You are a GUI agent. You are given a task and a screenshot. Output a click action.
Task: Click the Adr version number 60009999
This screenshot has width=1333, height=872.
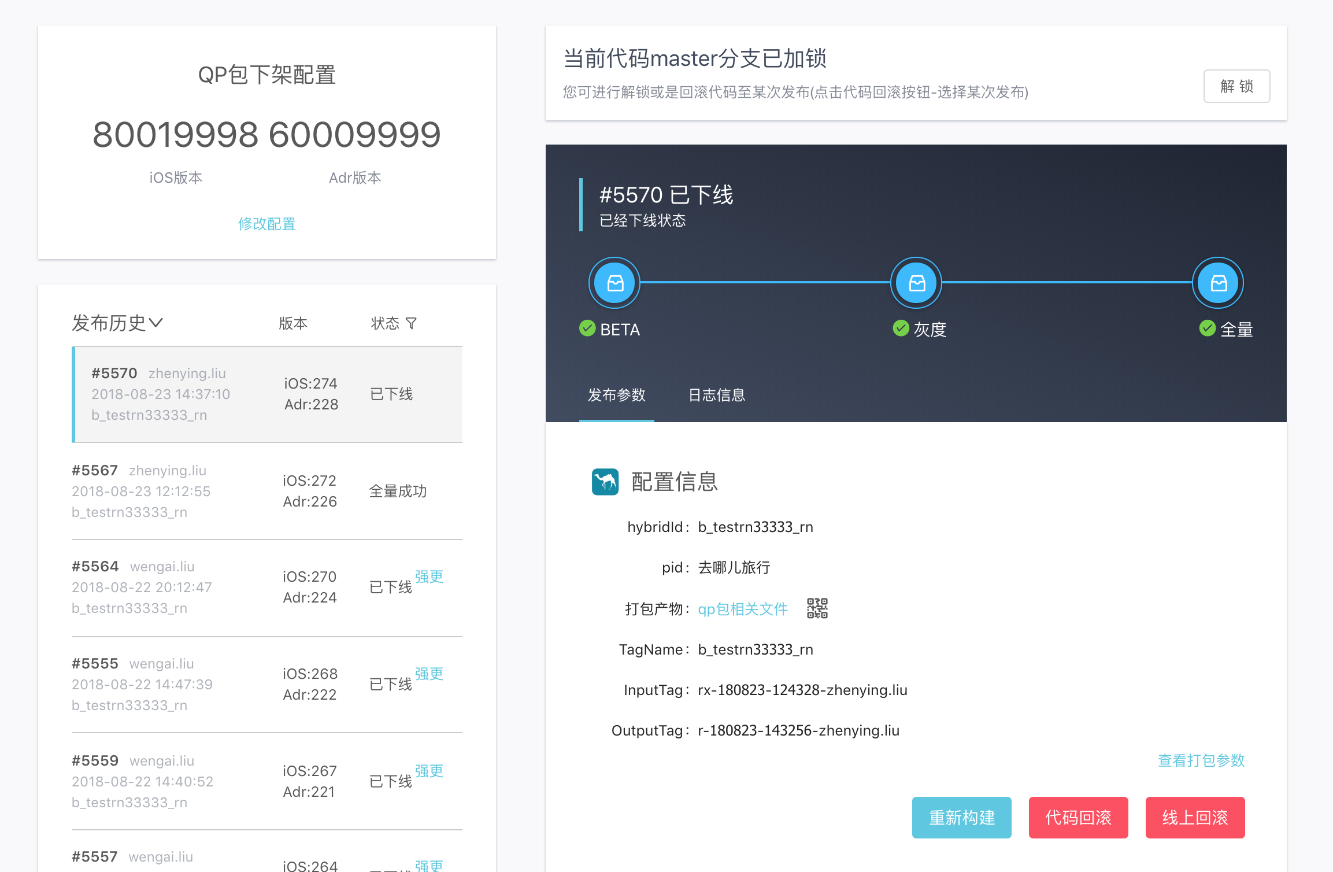point(355,135)
